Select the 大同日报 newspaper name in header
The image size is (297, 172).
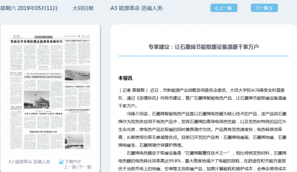pos(83,8)
